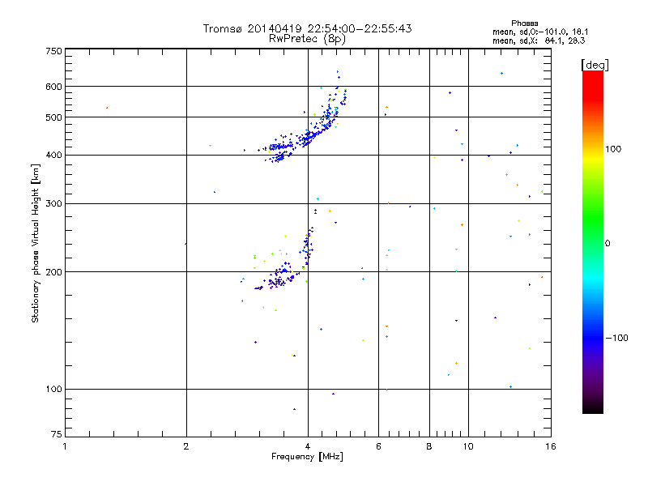Click the y-axis tick label '100'
The image size is (648, 486).
coord(53,390)
